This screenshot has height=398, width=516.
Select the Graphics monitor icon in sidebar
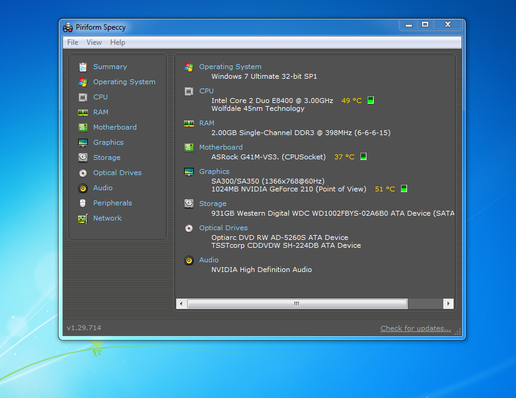83,142
